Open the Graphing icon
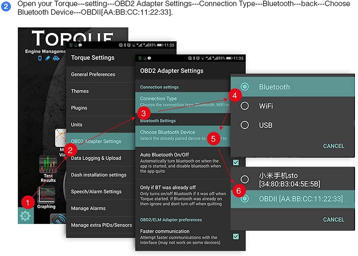The height and width of the screenshot is (256, 358). tap(46, 196)
